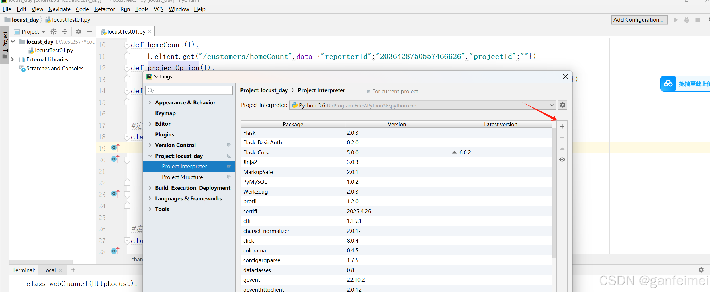
Task: Click the Run play icon in toolbar
Action: coord(676,20)
